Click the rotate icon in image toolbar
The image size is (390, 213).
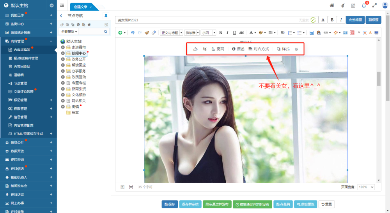click(196, 49)
